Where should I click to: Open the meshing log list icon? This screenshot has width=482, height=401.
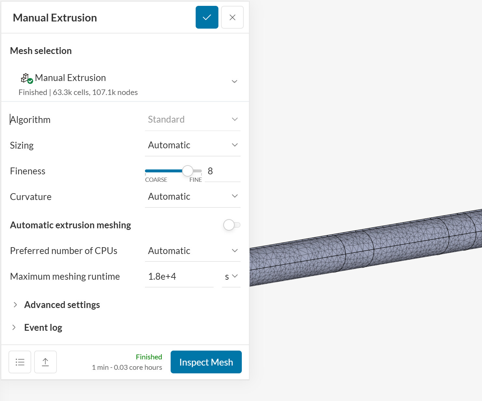(x=20, y=362)
